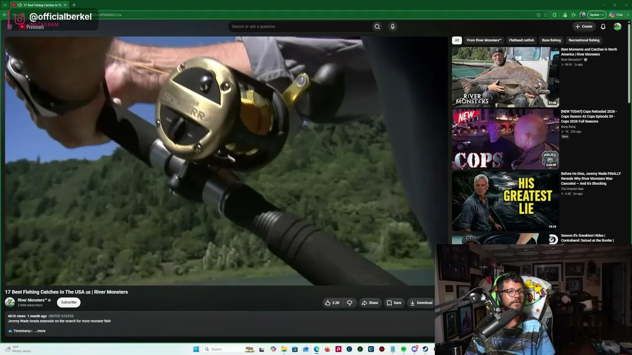The height and width of the screenshot is (355, 632).
Task: Click the Timestamps text in description
Action: (x=23, y=331)
